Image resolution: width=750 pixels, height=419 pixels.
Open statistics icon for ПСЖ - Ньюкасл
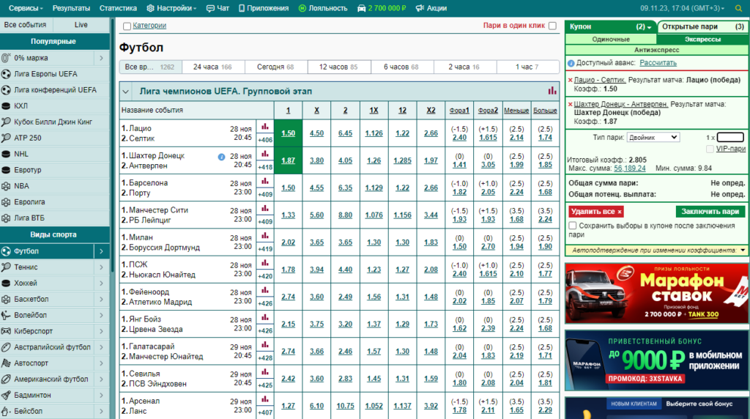pos(265,263)
